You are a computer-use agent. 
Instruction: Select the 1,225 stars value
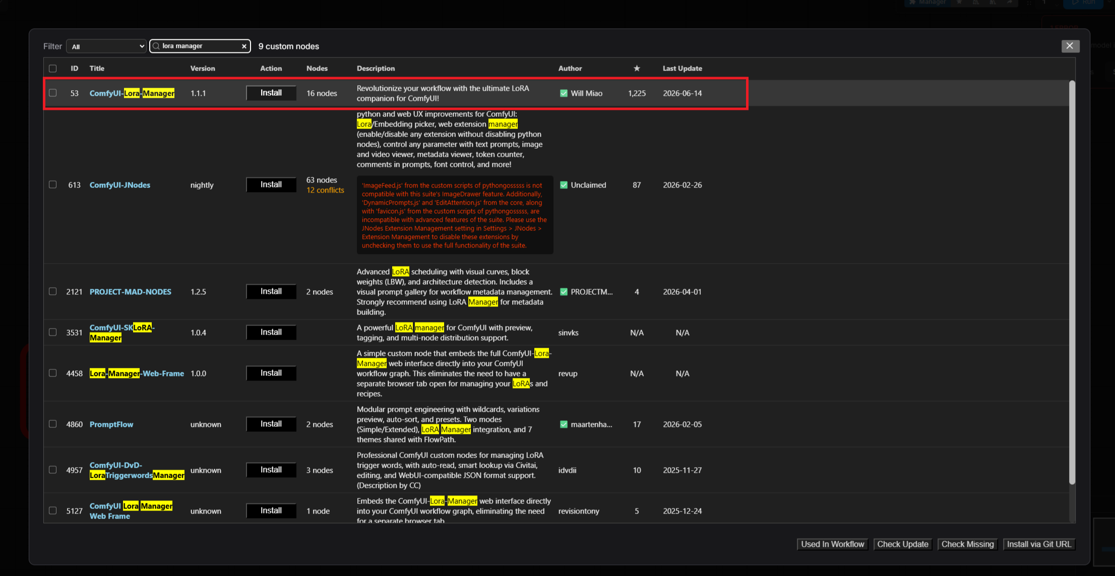tap(637, 93)
